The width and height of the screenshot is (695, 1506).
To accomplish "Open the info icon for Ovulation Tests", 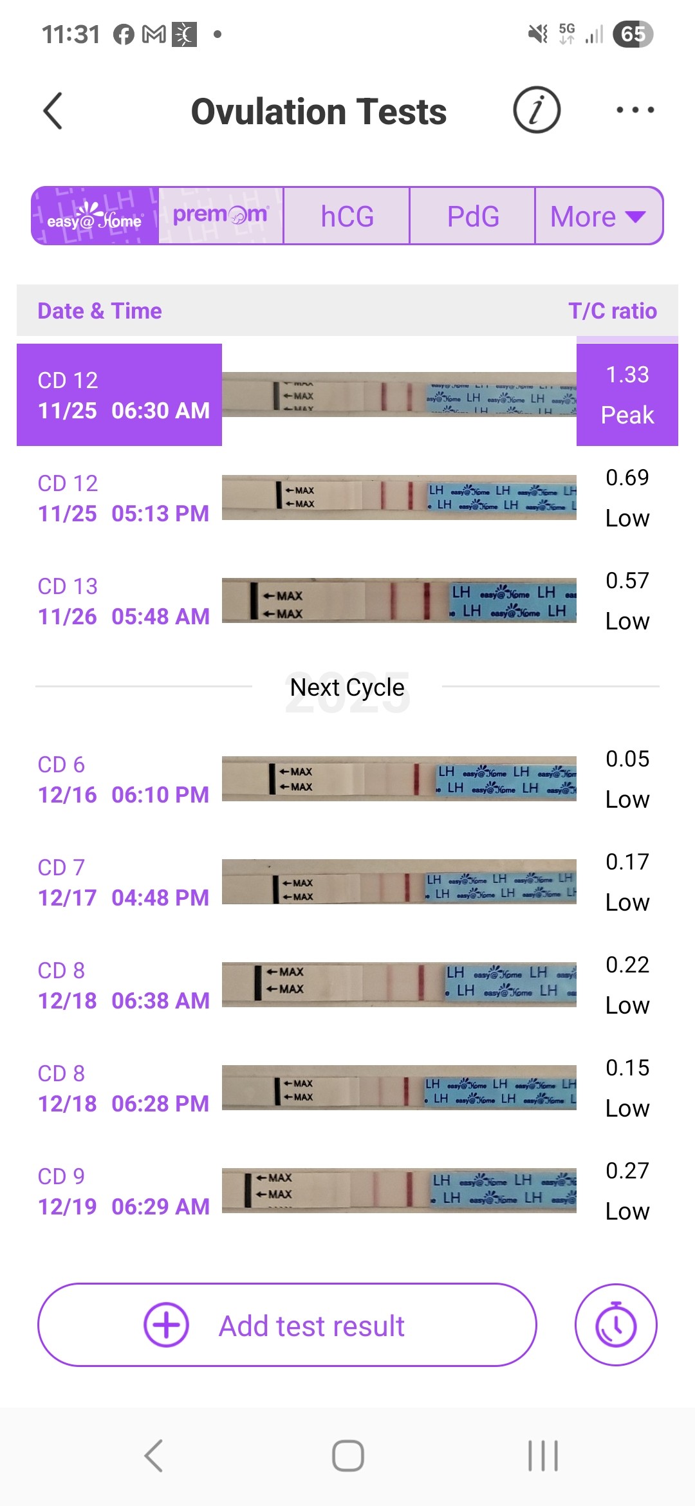I will coord(537,110).
